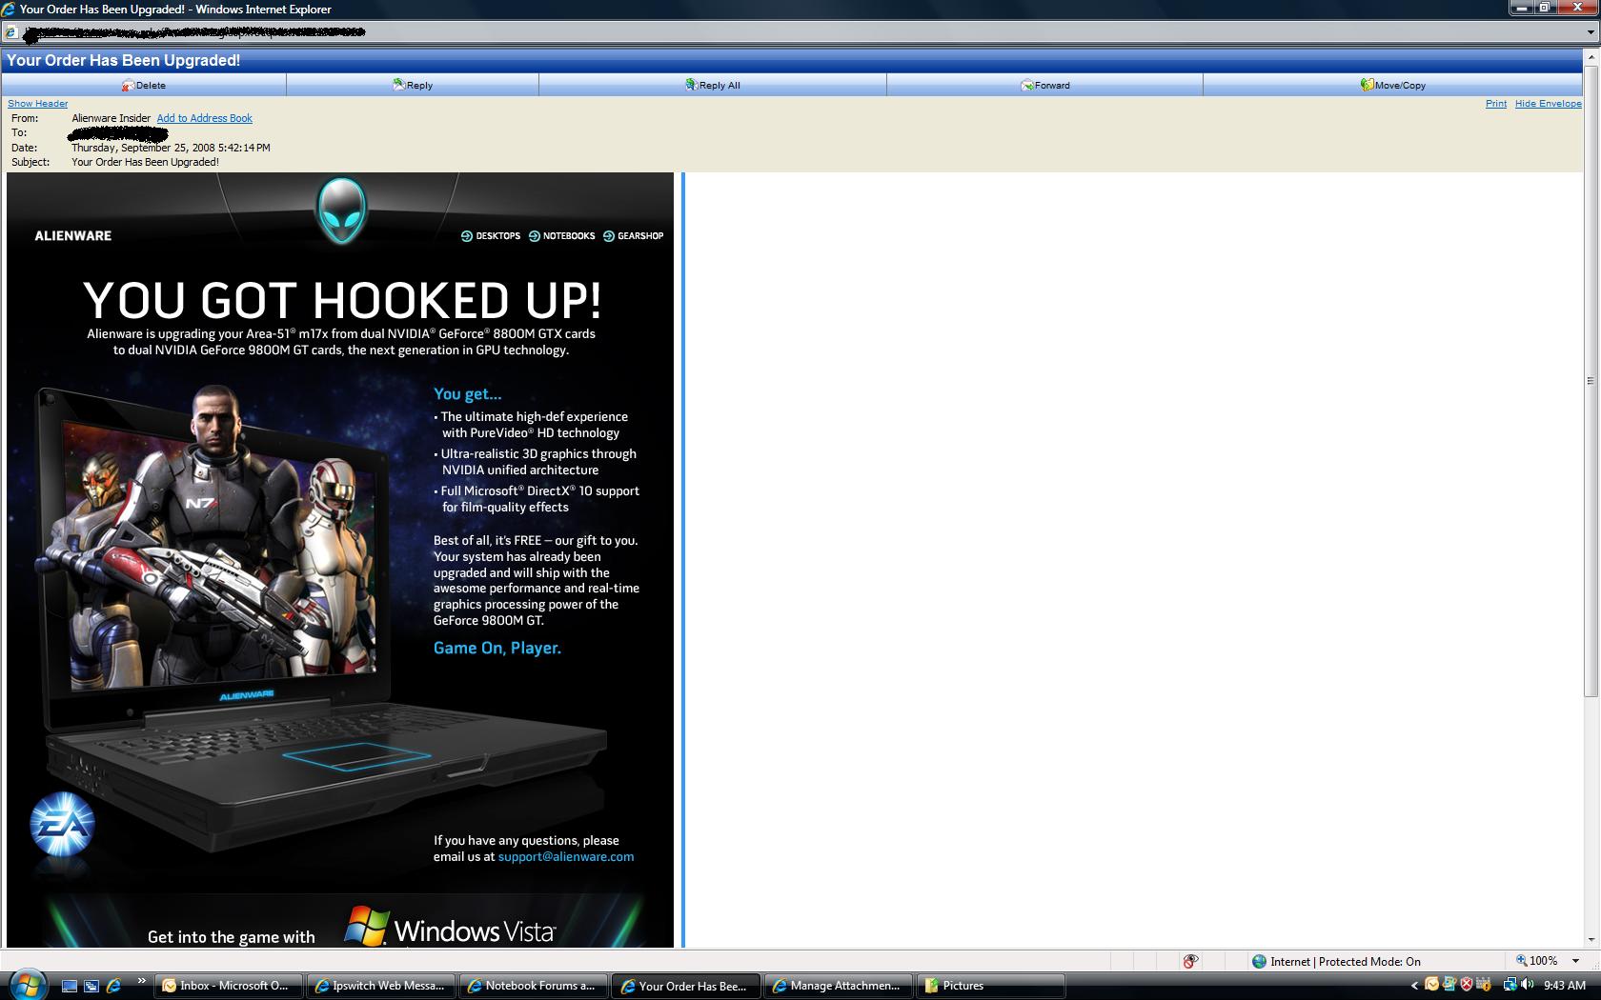Click the email subject line text
This screenshot has width=1601, height=1000.
tap(145, 162)
